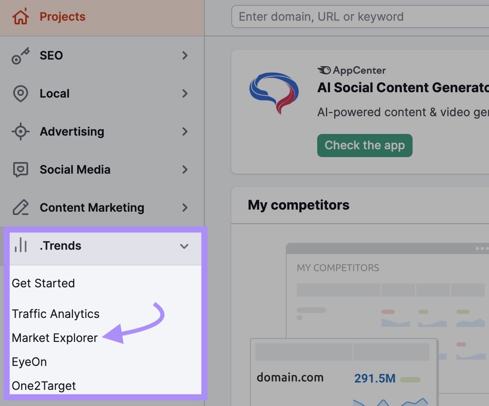This screenshot has width=489, height=406.
Task: Expand the Social Media submenu
Action: click(x=184, y=170)
